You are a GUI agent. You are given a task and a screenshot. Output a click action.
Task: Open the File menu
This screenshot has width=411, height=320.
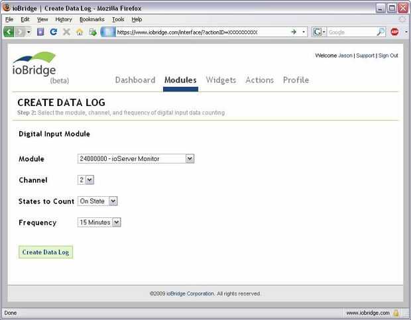9,19
